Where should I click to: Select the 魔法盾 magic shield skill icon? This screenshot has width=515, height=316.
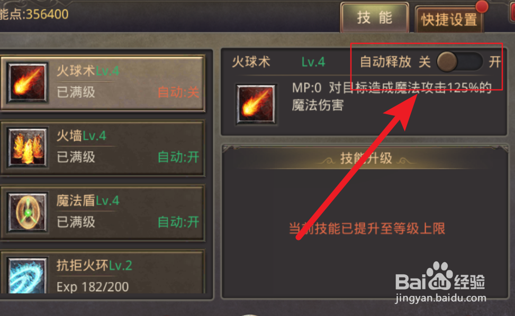(28, 212)
